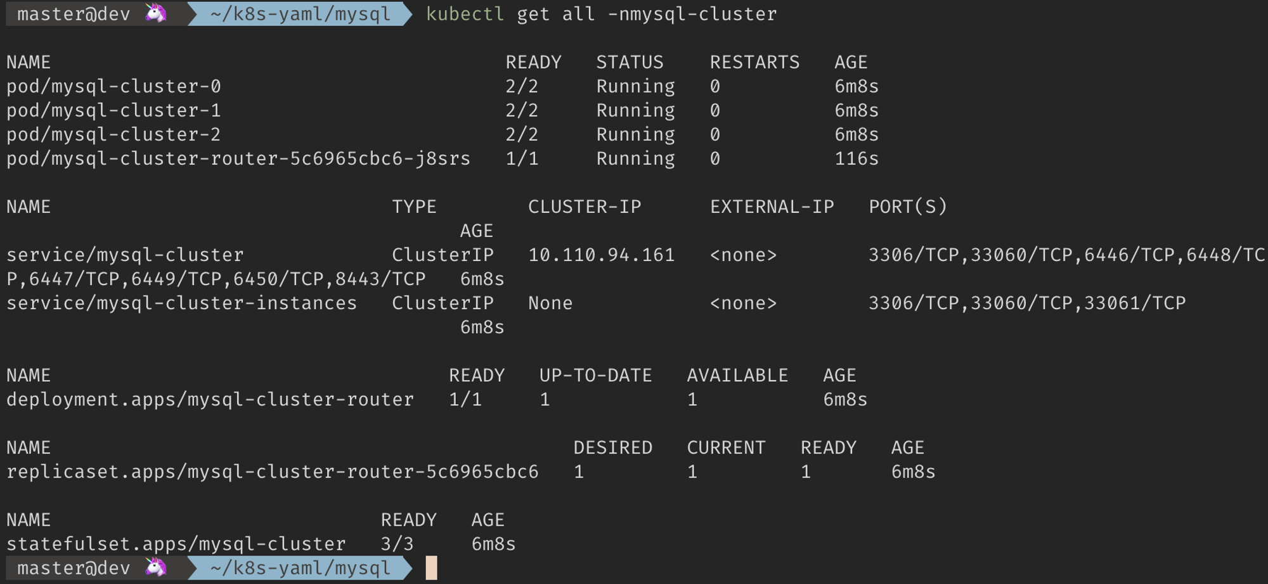Select replicaset.apps/mysql-cluster-router-5c6965cbc6 name

tap(273, 471)
